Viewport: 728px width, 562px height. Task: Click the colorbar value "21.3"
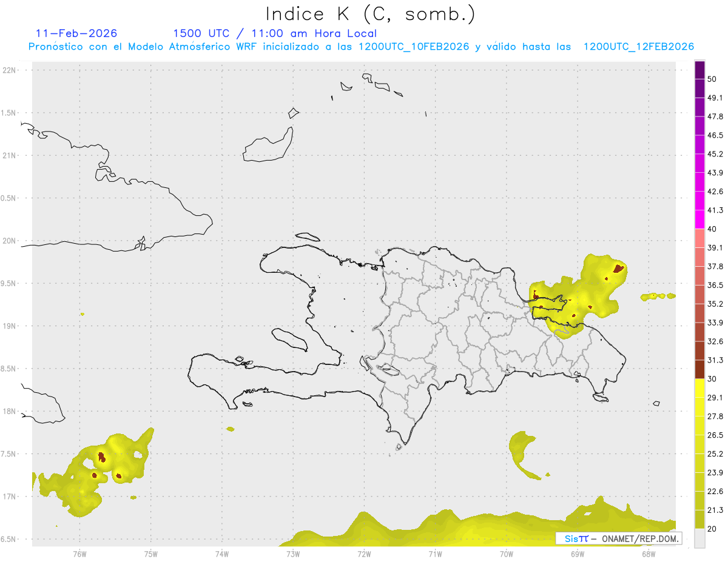tap(715, 510)
